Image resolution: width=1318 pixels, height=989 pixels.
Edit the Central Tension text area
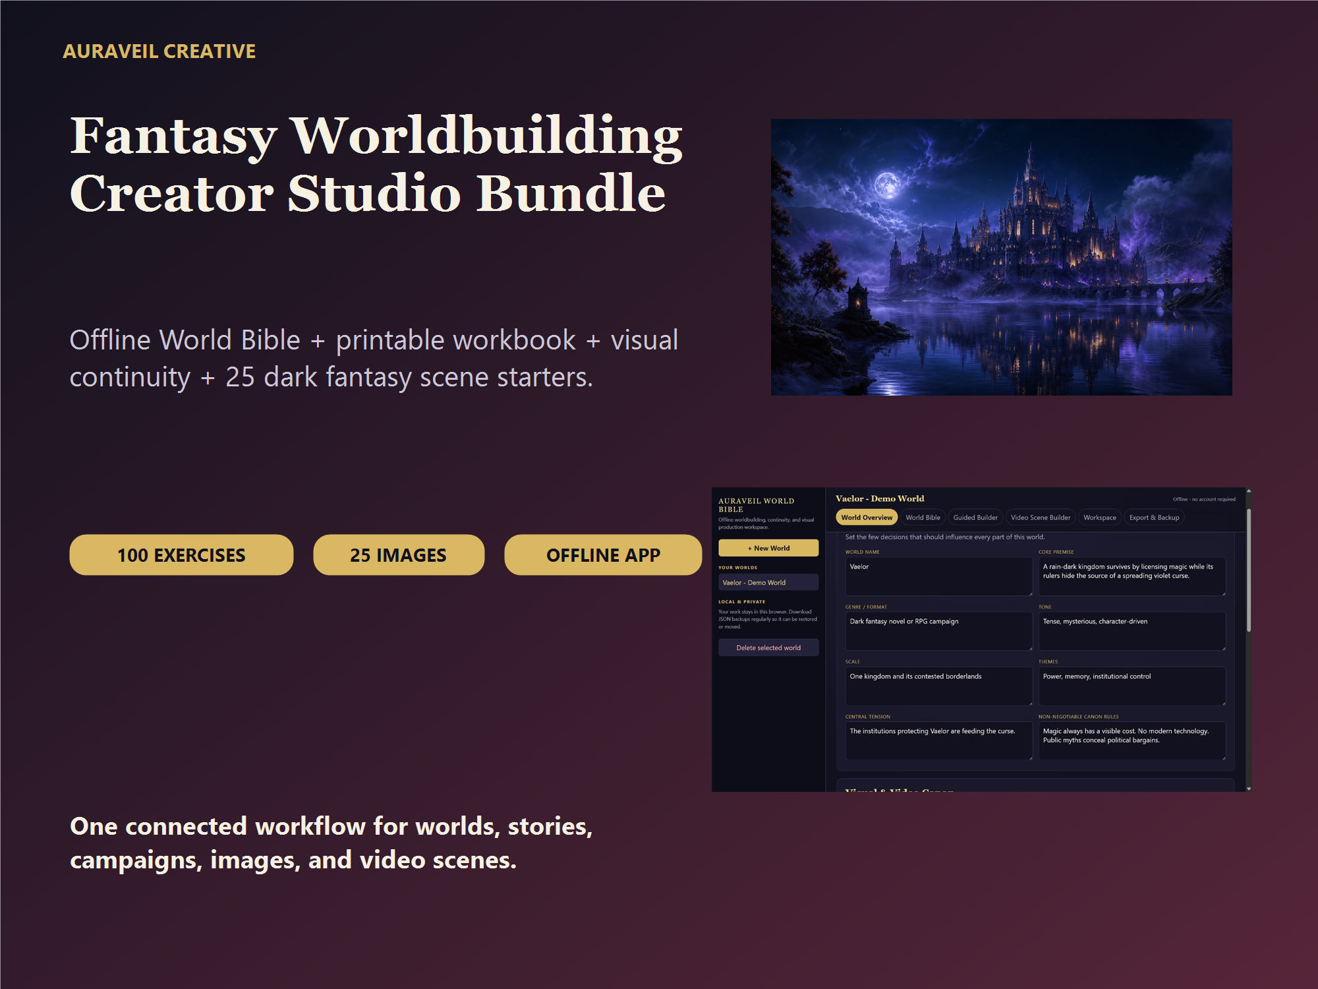coord(938,740)
